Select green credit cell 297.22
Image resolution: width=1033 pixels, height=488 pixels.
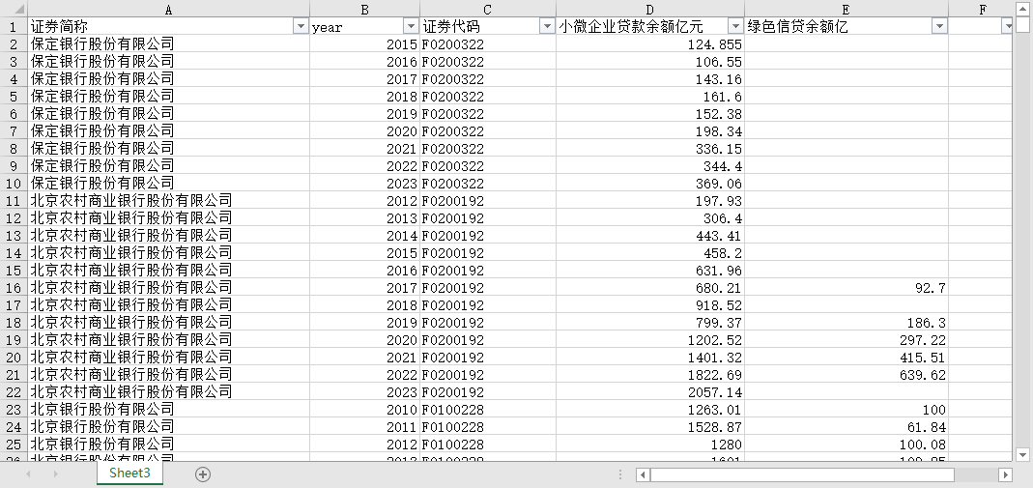tap(846, 340)
